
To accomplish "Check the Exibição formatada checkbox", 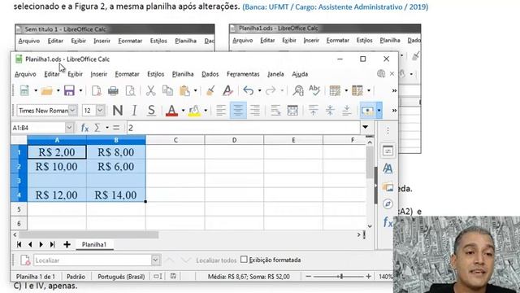I will click(244, 259).
